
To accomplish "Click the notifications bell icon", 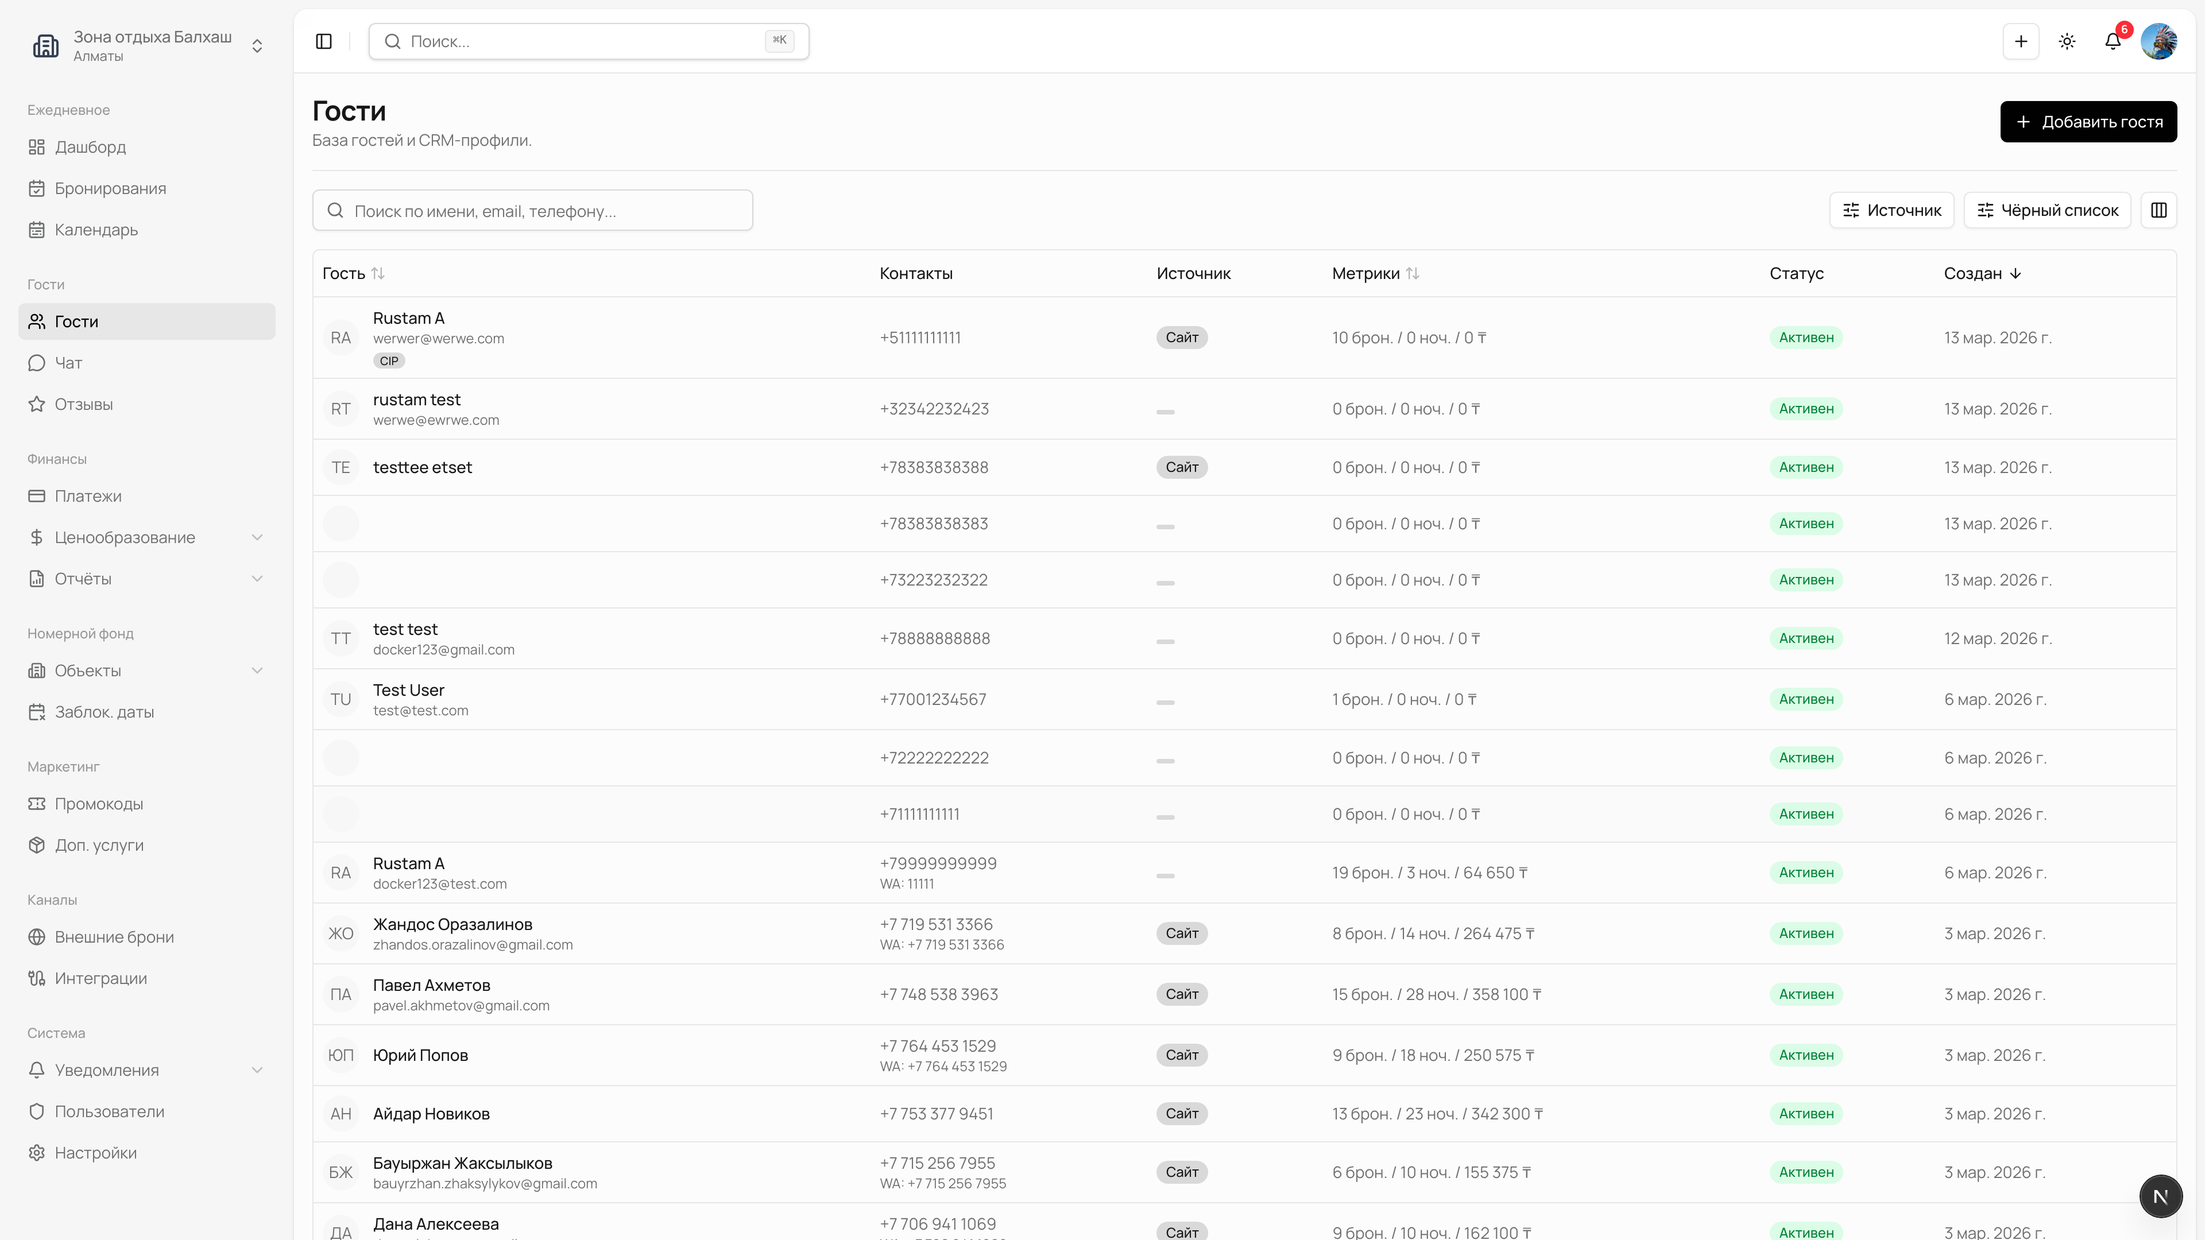I will click(2112, 41).
